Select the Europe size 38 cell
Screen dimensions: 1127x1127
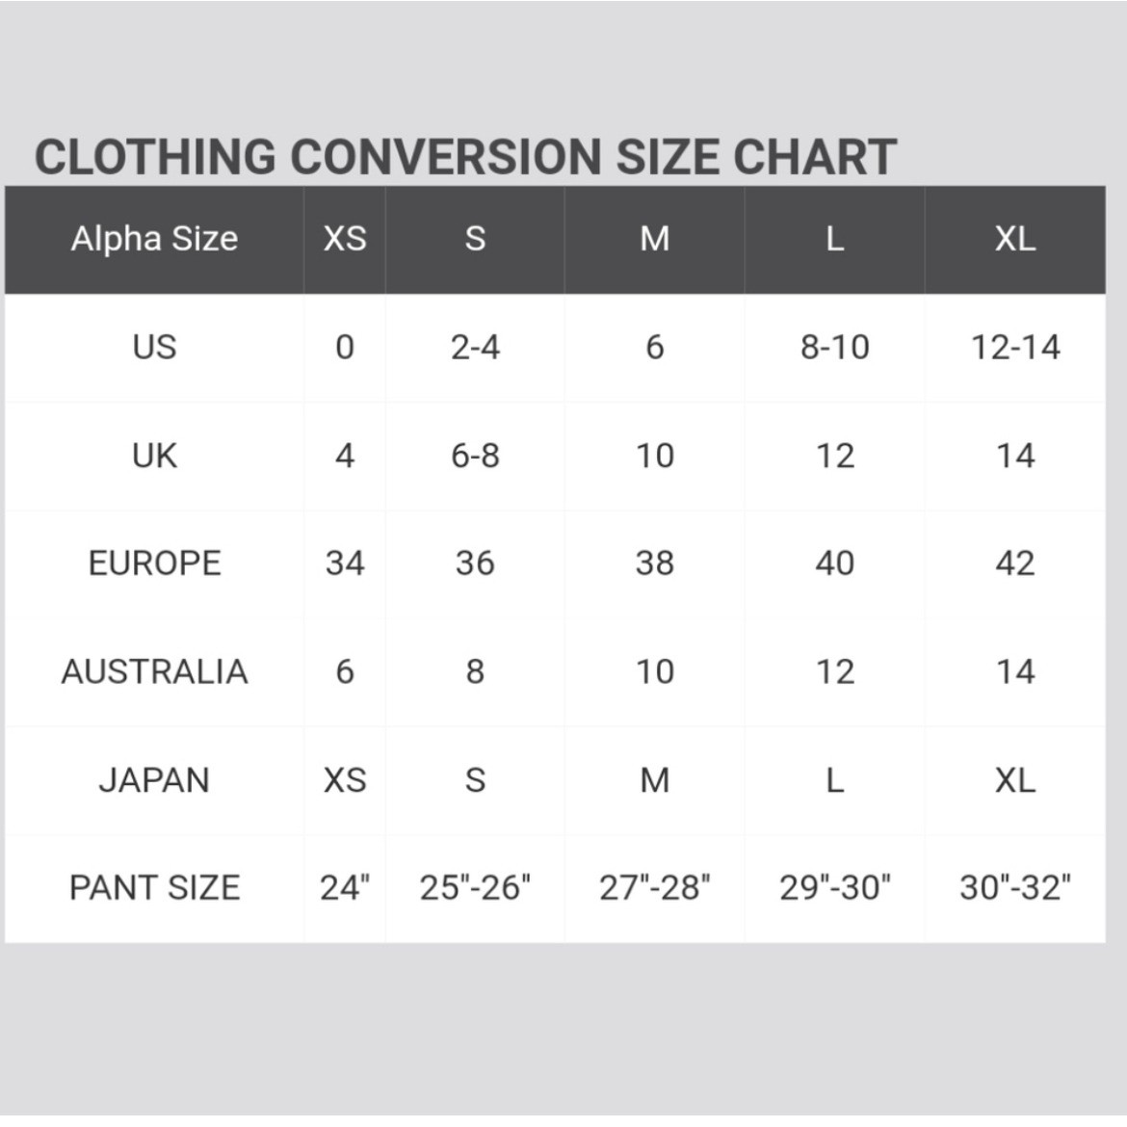pyautogui.click(x=655, y=563)
